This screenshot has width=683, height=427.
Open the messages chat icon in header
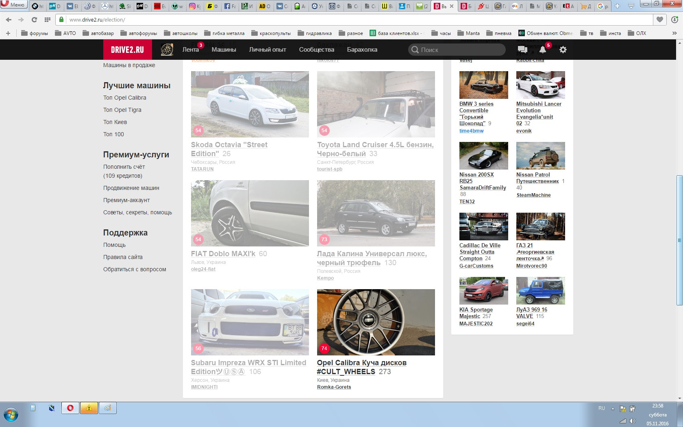pos(522,50)
